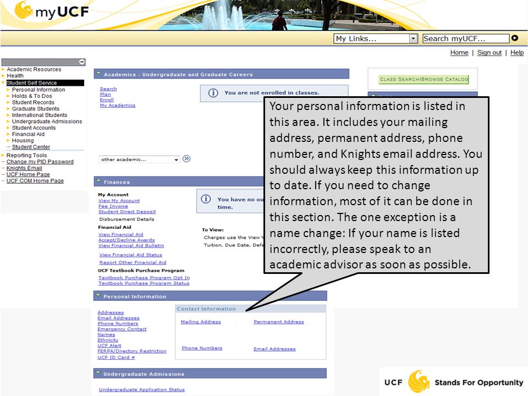Viewport: 528px width, 396px height.
Task: Open the Ethnicity link
Action: [x=108, y=340]
